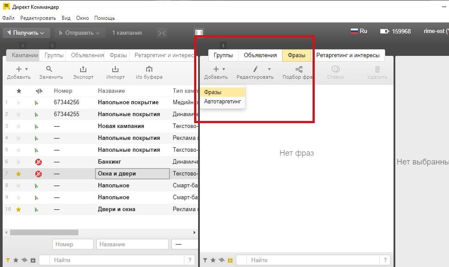Open the Файл menu
Screen dimensions: 449x267
(x=8, y=18)
